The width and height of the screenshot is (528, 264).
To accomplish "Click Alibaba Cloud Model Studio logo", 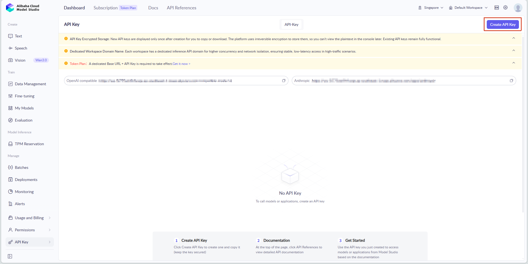I will pyautogui.click(x=23, y=8).
